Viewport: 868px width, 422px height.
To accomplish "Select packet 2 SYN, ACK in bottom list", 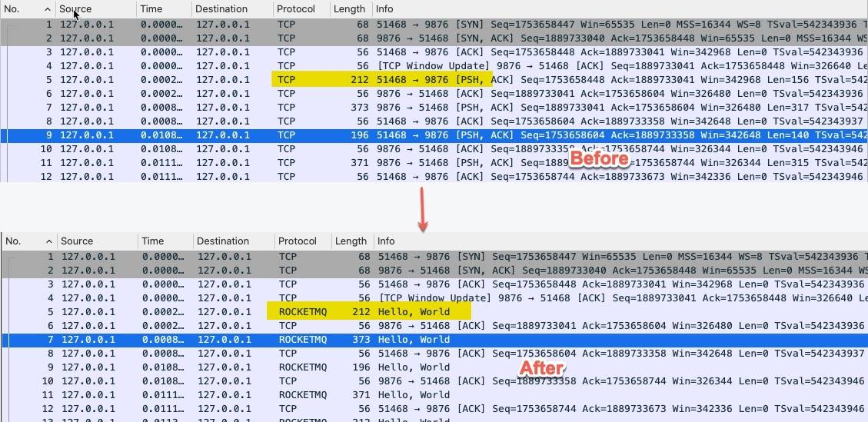I will pyautogui.click(x=434, y=271).
